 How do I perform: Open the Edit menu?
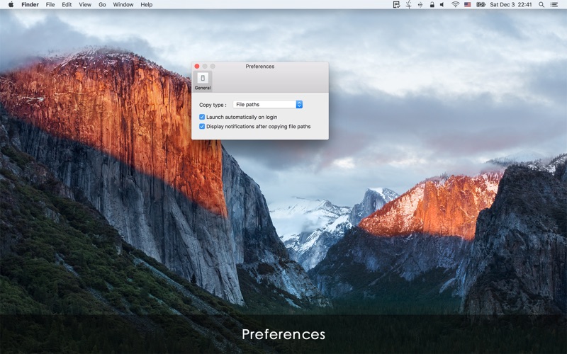click(x=67, y=4)
